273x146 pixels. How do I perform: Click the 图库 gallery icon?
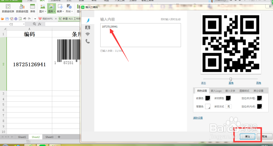pyautogui.click(x=51, y=7)
